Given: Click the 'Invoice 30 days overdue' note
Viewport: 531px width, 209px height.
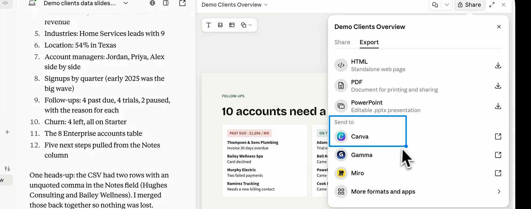Looking at the screenshot, I should coord(248,148).
